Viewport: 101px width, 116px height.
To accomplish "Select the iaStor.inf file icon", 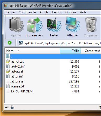I will tap(8, 76).
